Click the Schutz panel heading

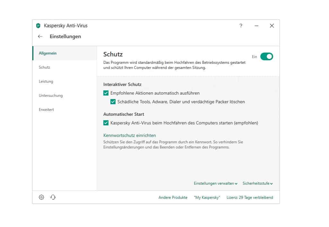[113, 54]
